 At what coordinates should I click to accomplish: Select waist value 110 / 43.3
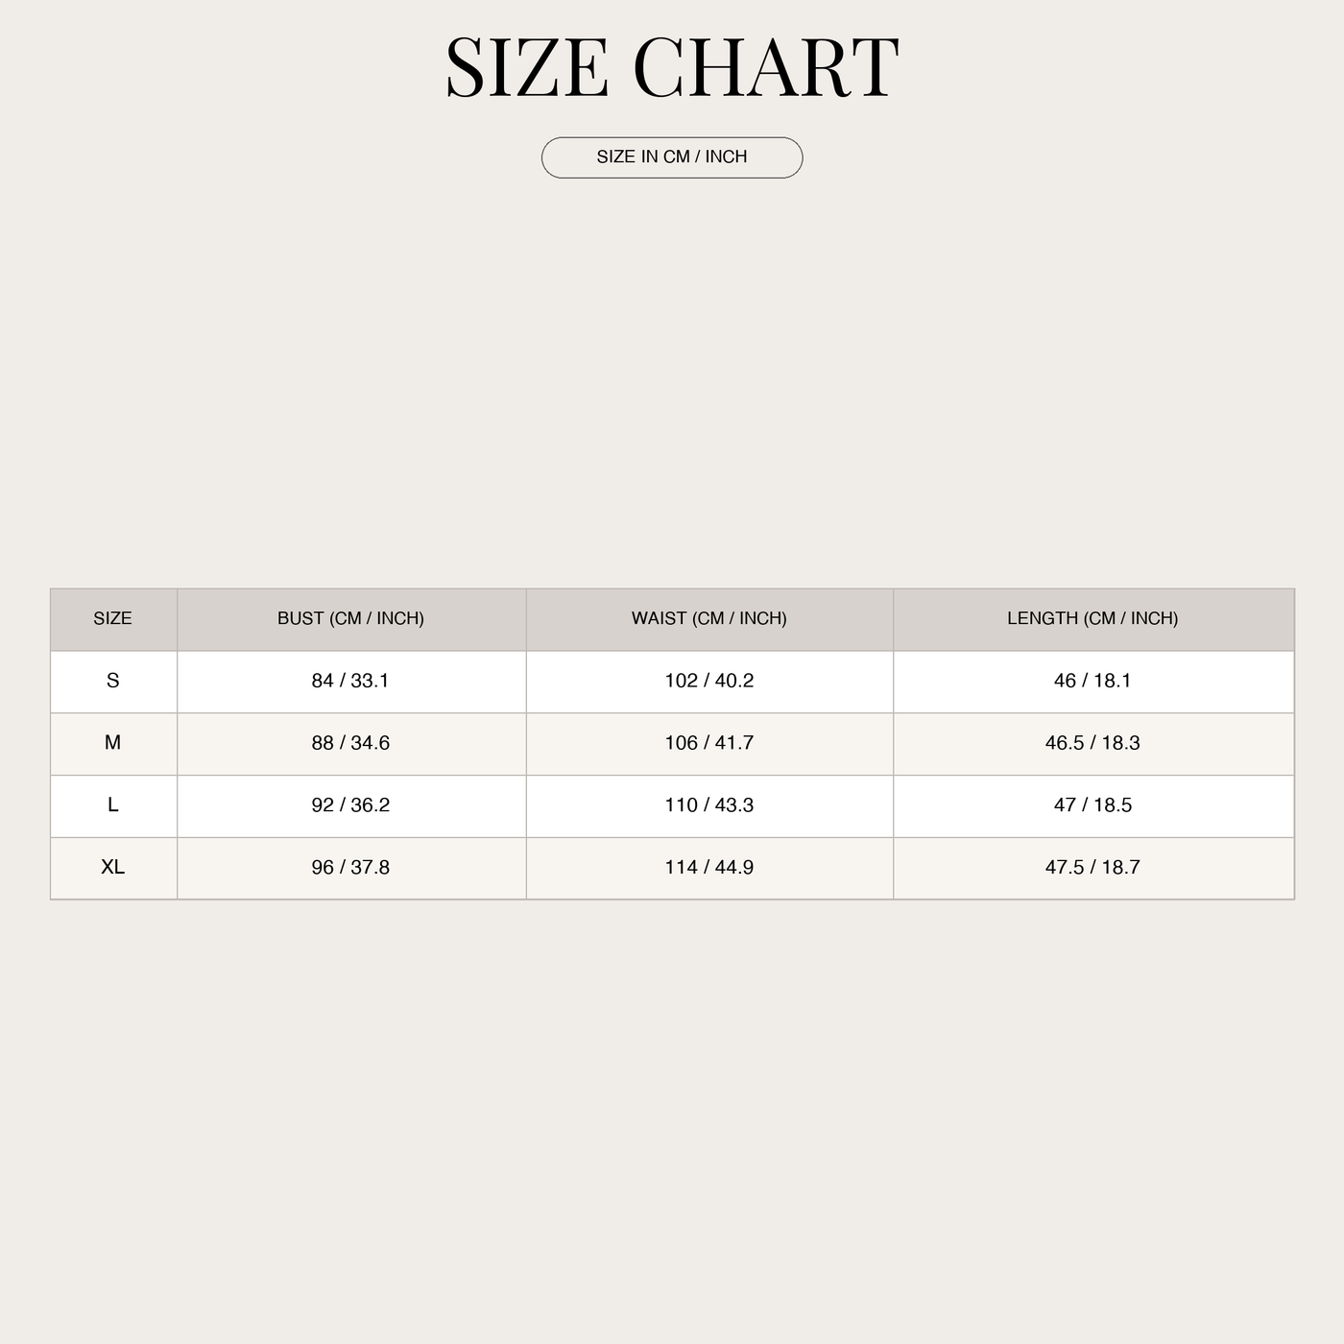pos(709,805)
